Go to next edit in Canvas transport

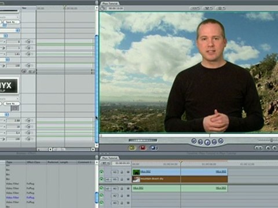pyautogui.click(x=221, y=141)
